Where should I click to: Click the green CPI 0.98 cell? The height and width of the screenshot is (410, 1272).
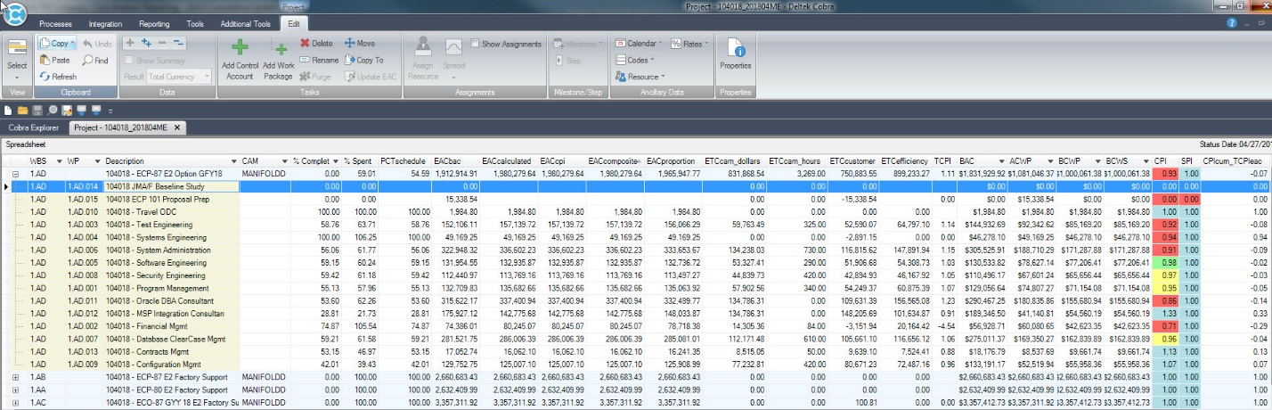pos(1167,263)
